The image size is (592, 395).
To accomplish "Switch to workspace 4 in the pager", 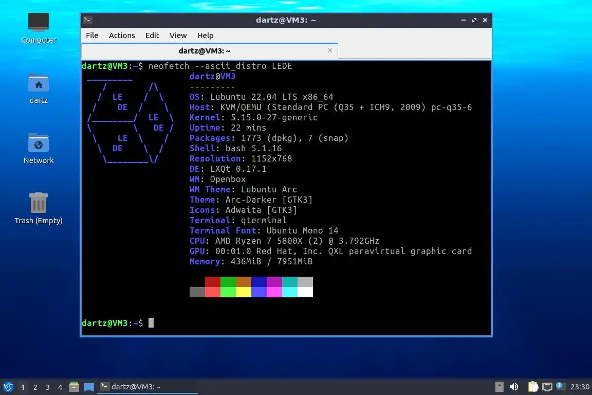I will point(60,387).
